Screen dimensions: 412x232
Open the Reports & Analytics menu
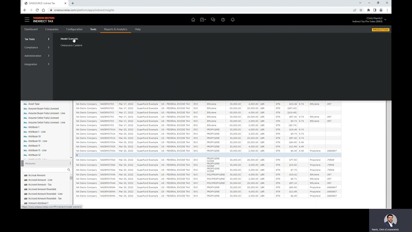(x=116, y=29)
